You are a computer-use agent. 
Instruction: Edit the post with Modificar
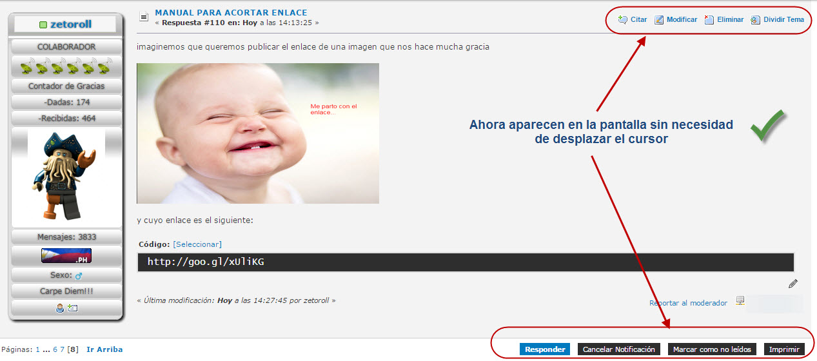pos(676,19)
